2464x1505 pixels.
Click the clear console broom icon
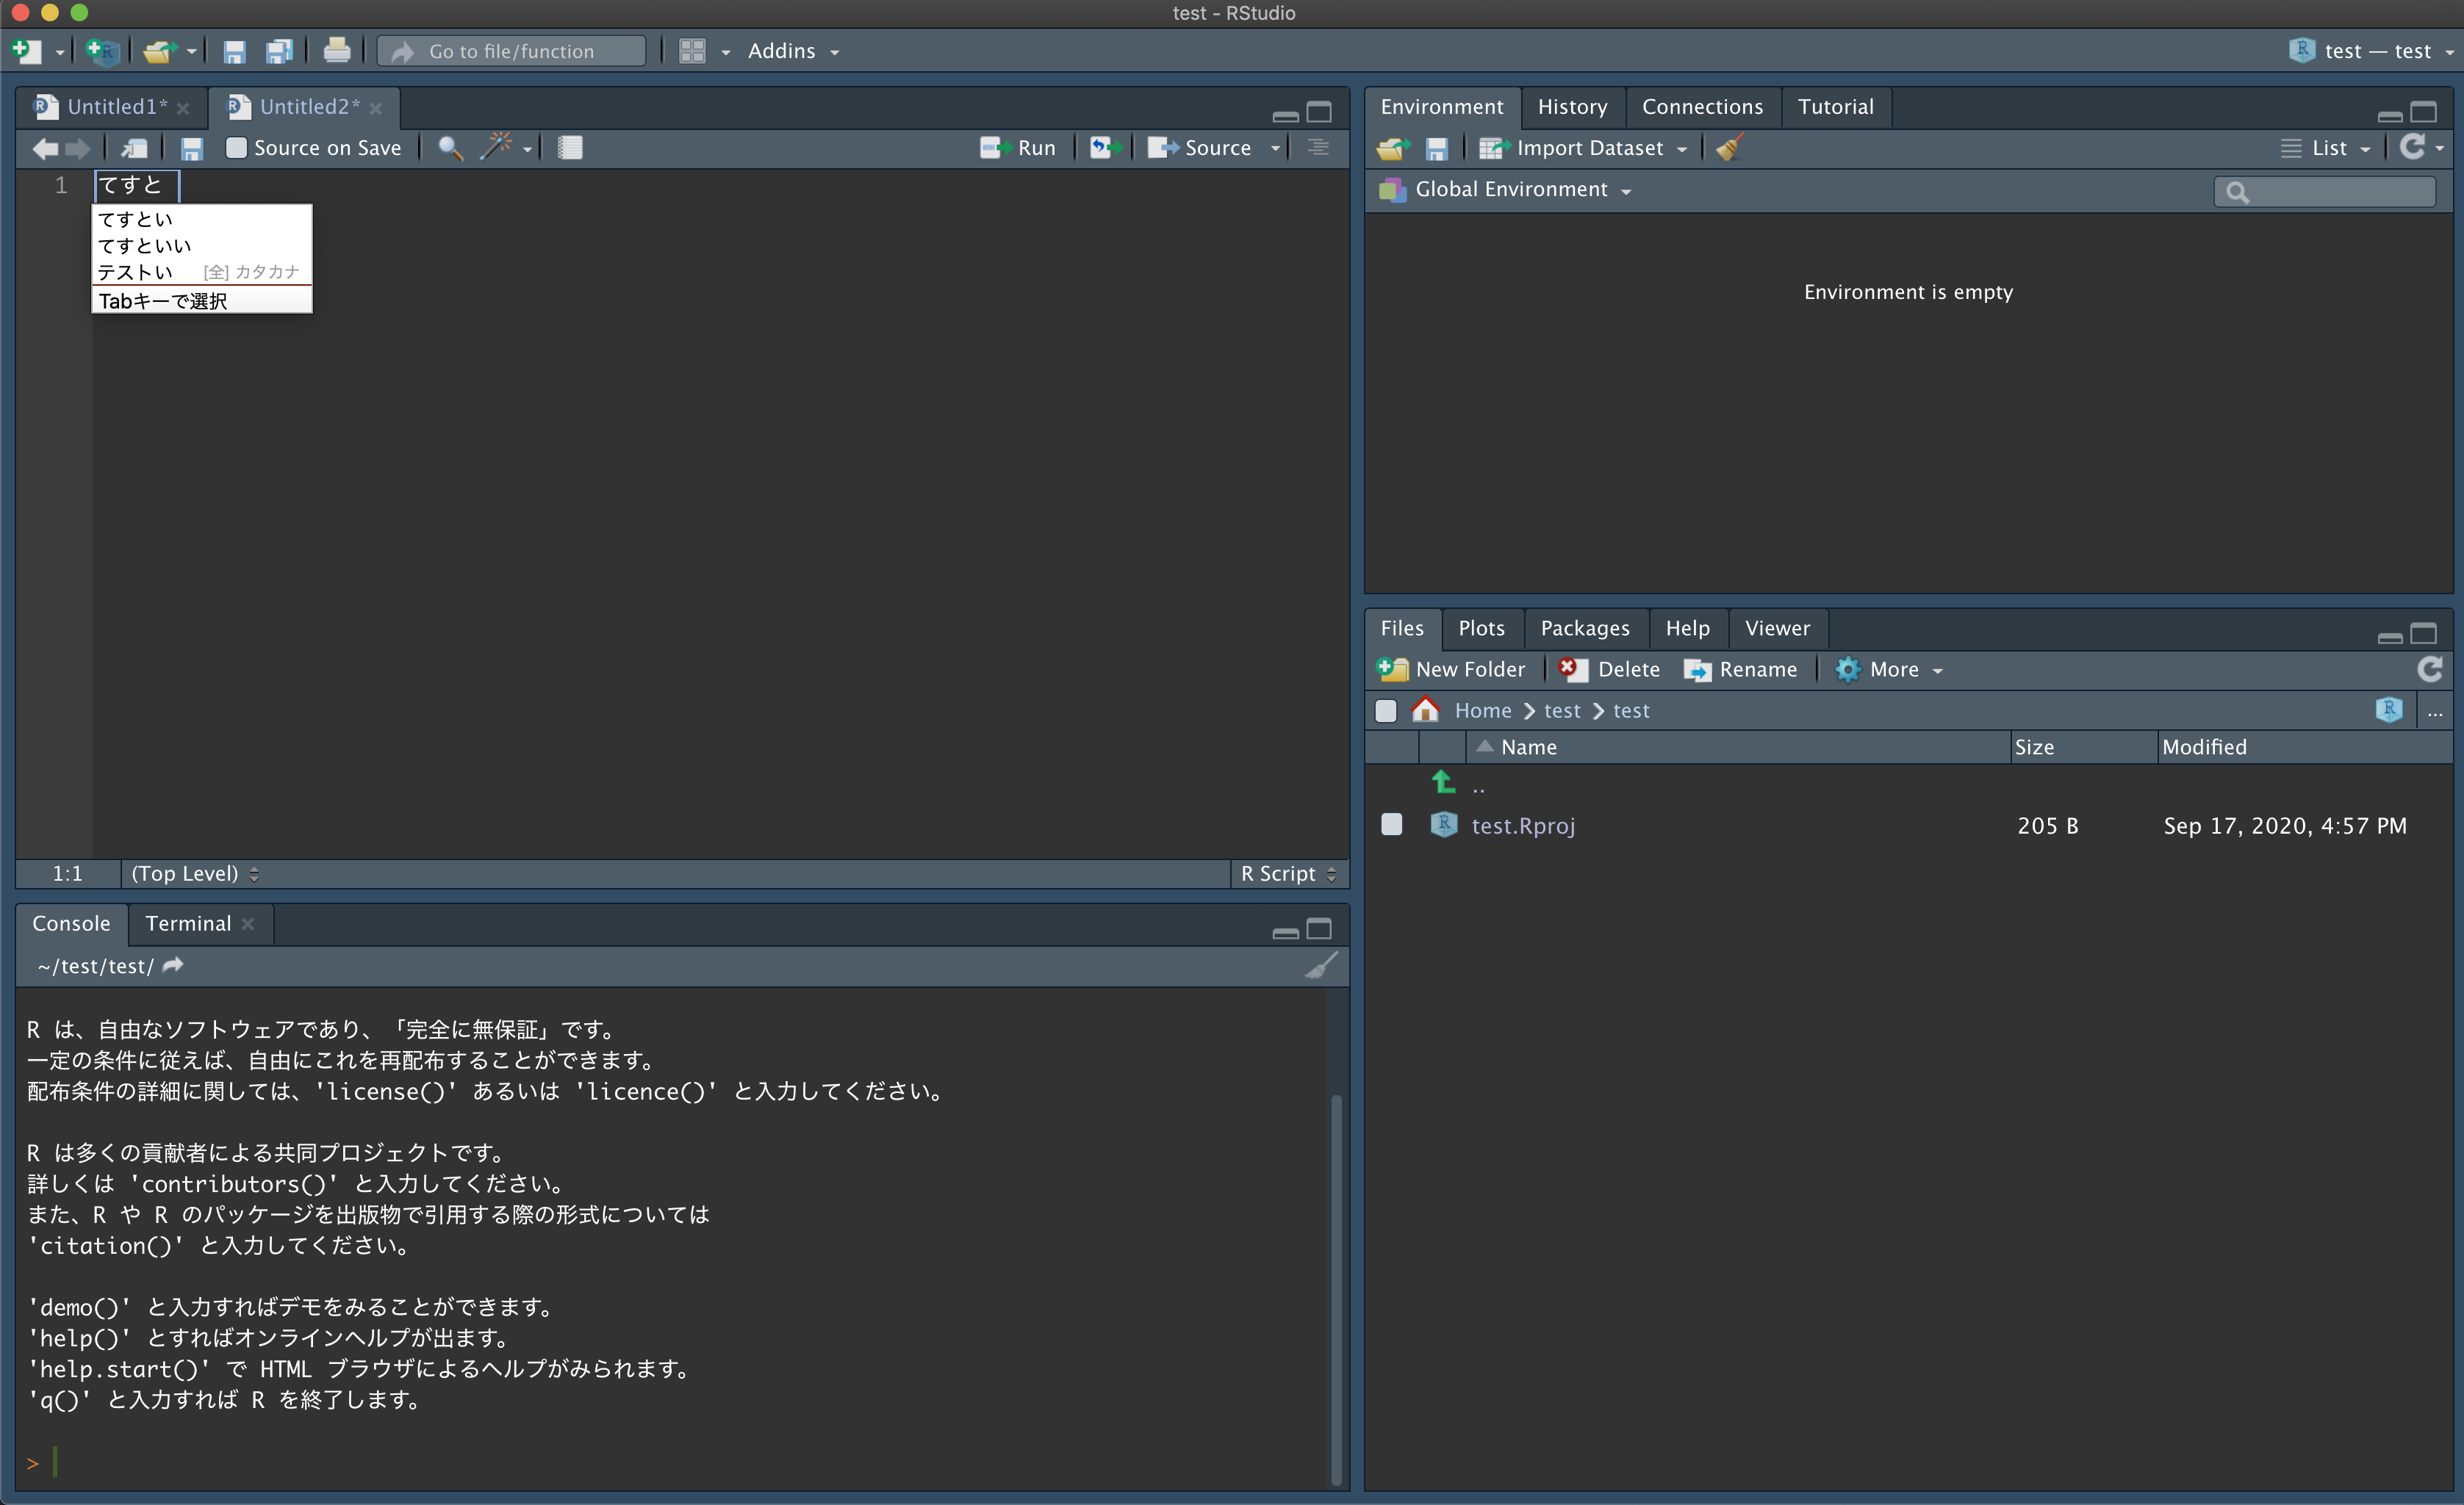point(1320,967)
